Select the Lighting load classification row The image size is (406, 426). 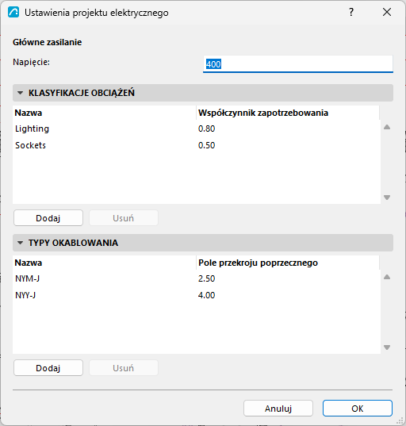pyautogui.click(x=197, y=129)
